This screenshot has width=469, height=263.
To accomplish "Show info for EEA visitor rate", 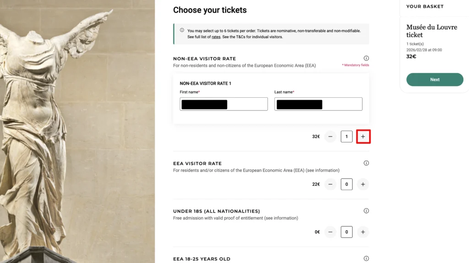I will [x=366, y=163].
